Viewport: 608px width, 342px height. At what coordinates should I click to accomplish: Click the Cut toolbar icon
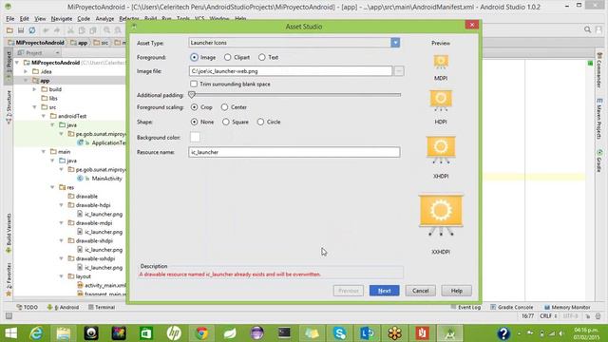tap(70, 30)
